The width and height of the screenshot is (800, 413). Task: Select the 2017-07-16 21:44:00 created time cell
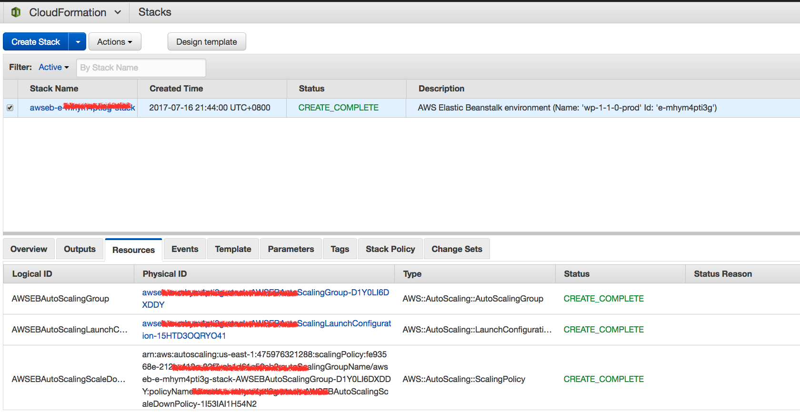coord(210,108)
